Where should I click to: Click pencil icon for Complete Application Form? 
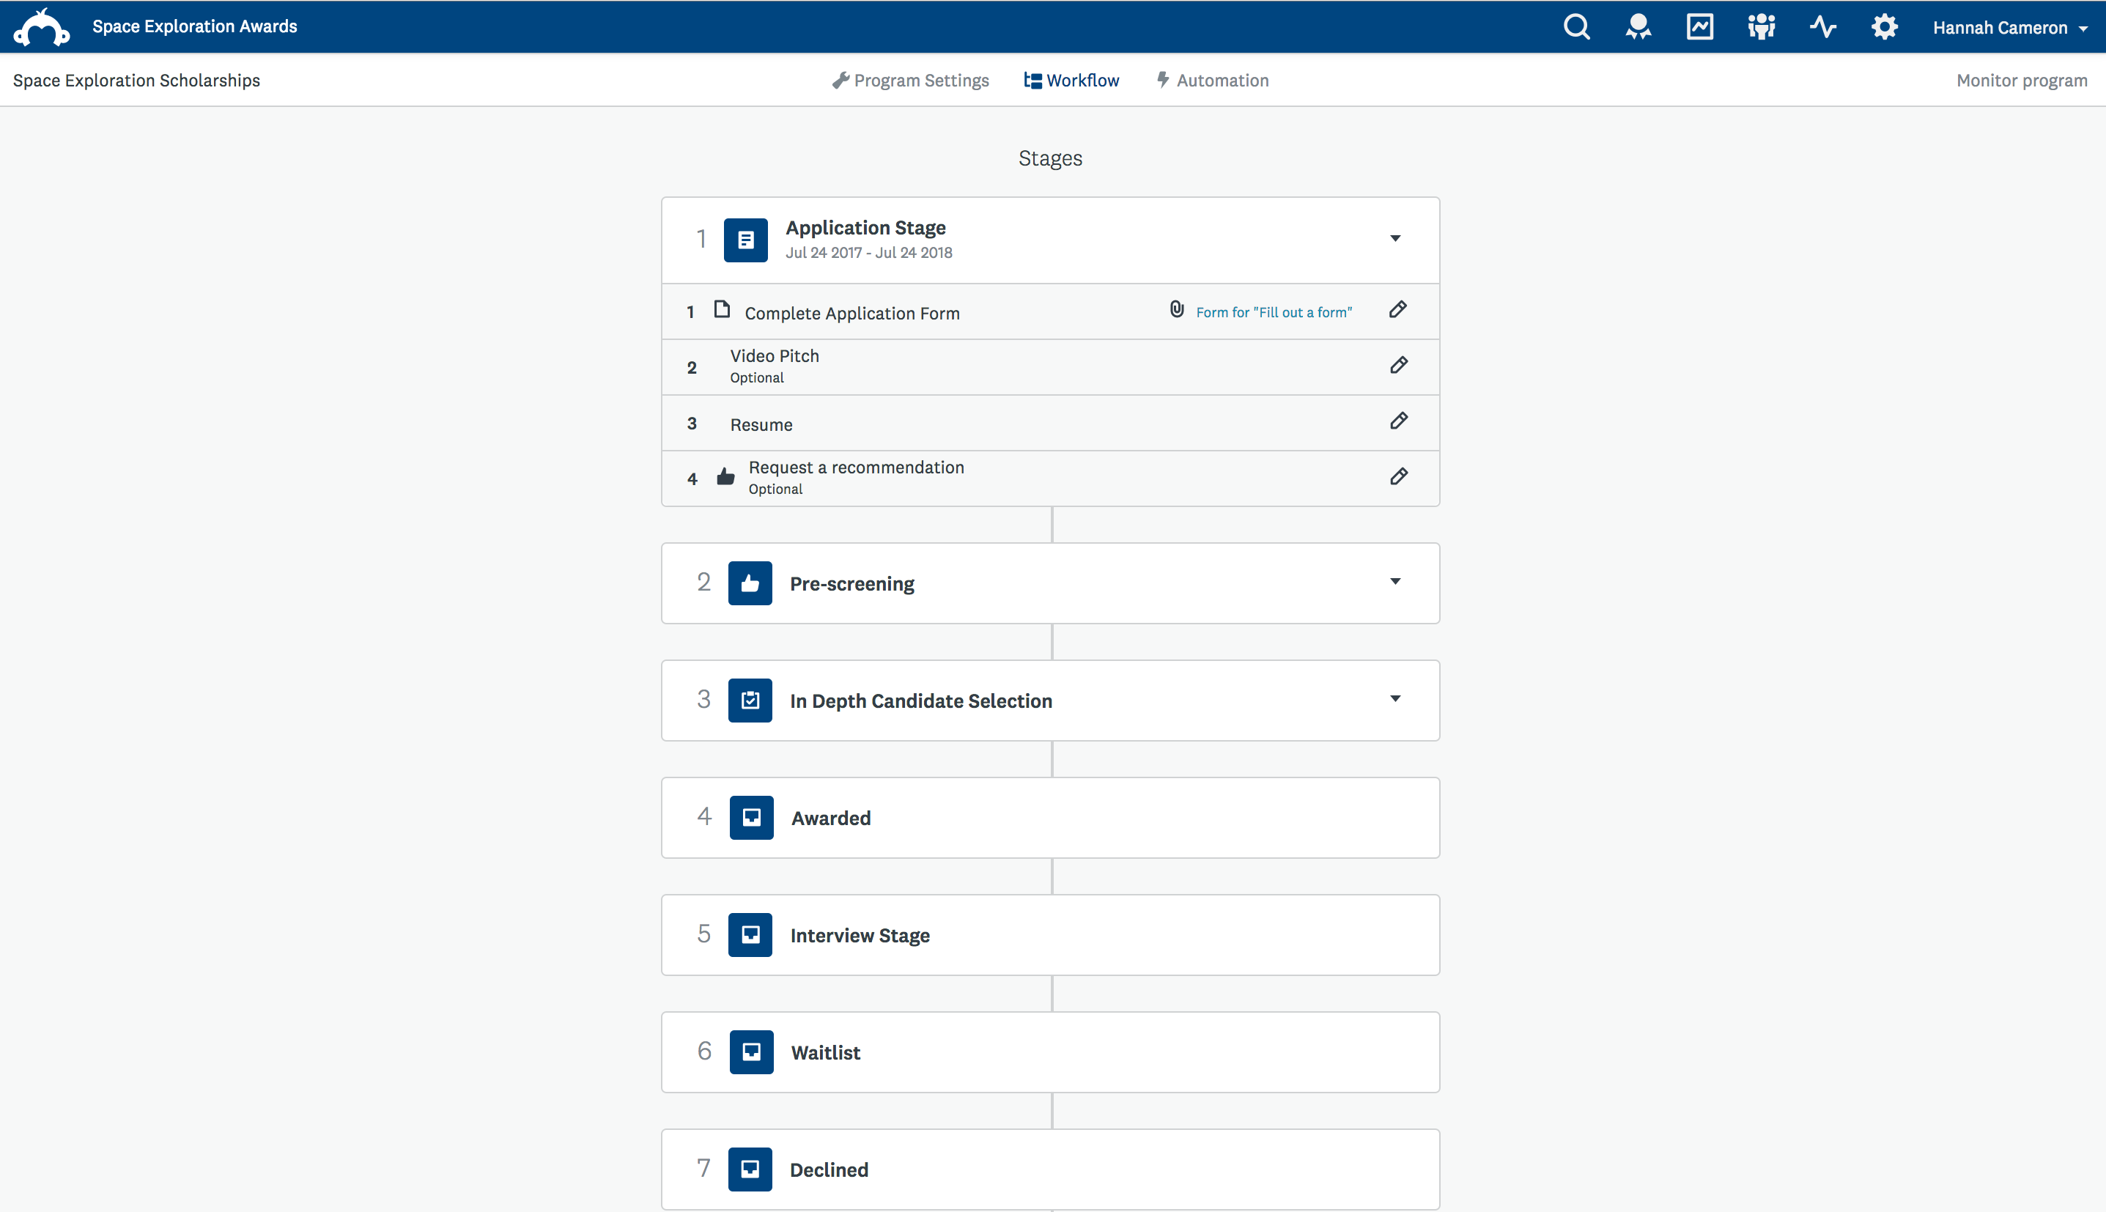[1398, 310]
